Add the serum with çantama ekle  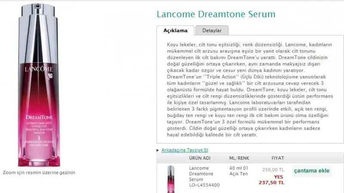[x=312, y=171]
